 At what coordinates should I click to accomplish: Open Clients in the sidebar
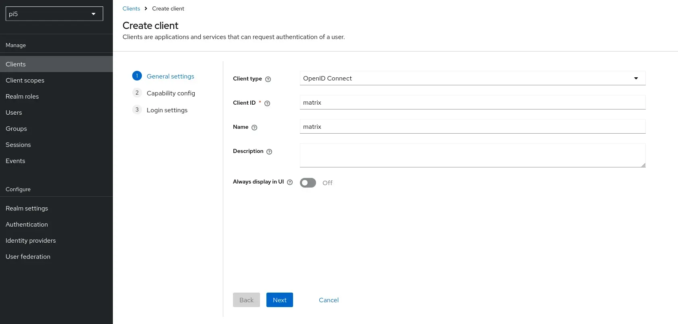tap(56, 64)
